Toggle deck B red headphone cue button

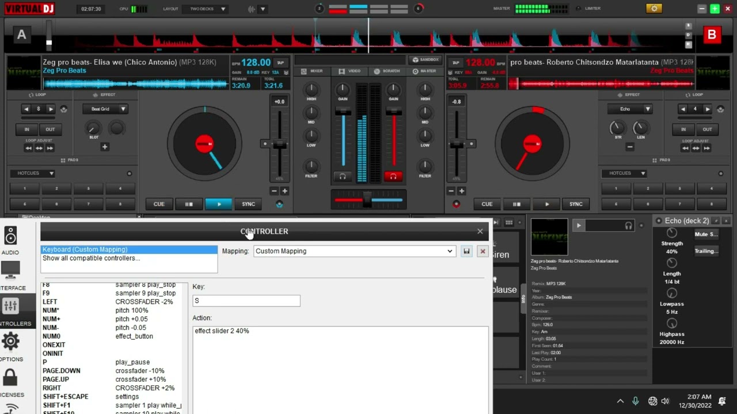393,177
